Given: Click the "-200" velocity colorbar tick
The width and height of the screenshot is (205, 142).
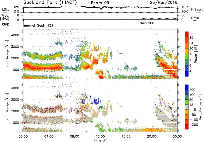Looking at the screenshot, I should [x=193, y=125].
